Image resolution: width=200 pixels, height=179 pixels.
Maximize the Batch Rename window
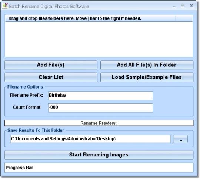183,6
